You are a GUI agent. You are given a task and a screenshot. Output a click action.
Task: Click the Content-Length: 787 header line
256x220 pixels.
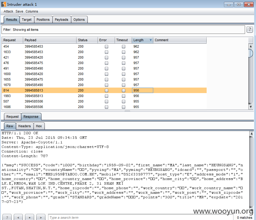tap(25, 156)
